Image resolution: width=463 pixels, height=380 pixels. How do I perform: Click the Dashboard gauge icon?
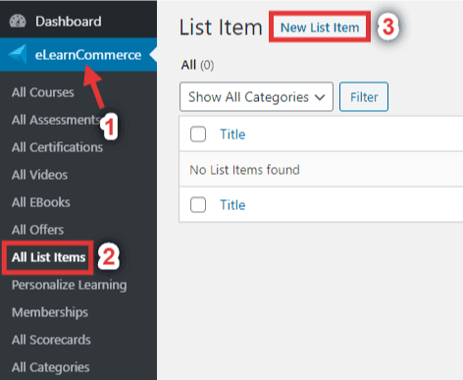[18, 21]
